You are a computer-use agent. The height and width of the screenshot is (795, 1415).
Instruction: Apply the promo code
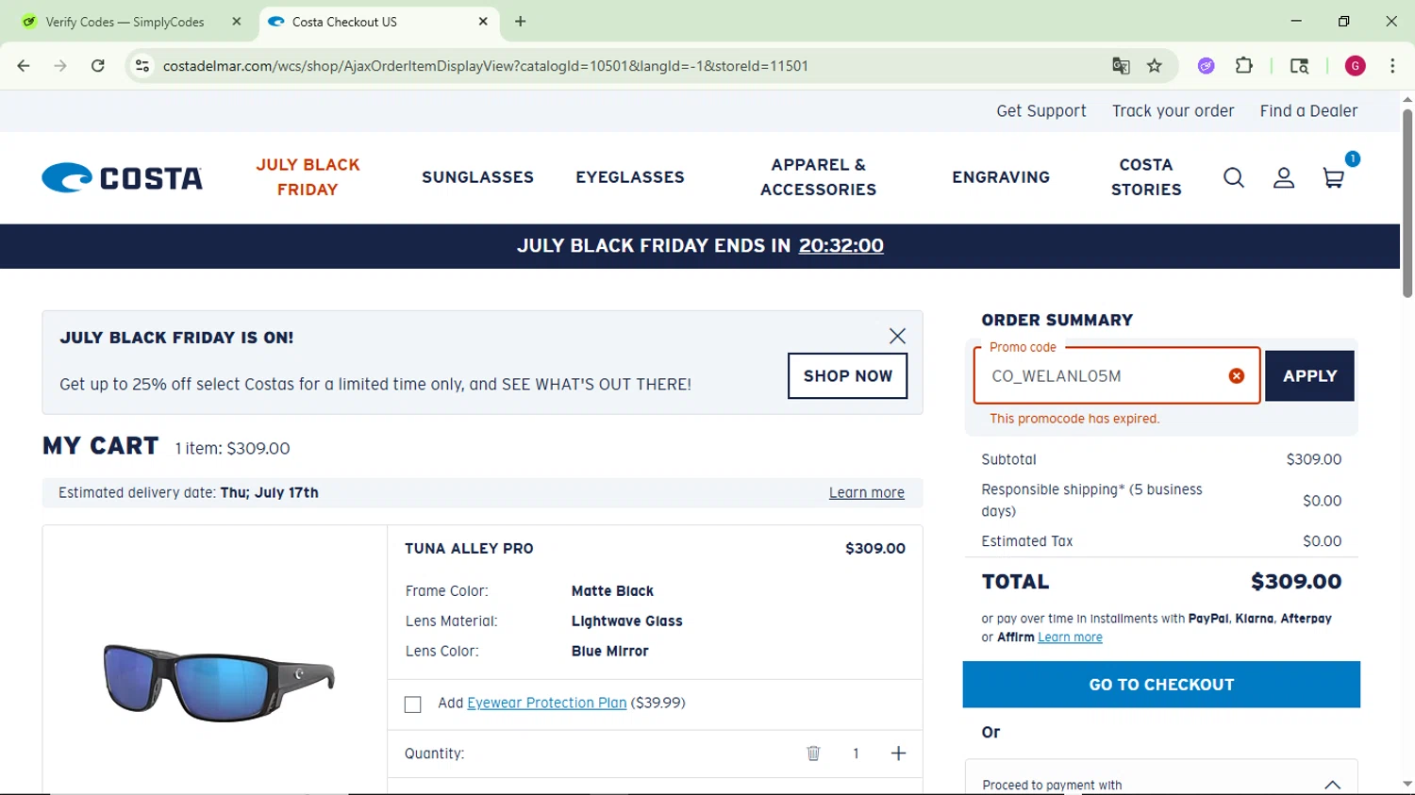point(1309,376)
